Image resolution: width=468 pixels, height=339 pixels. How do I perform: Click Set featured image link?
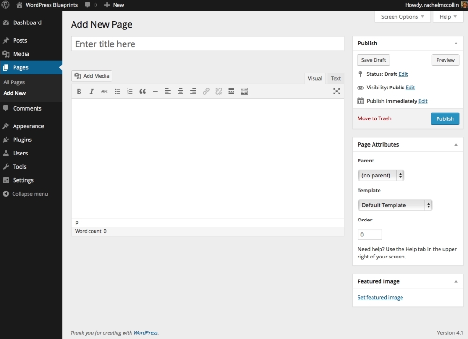380,297
